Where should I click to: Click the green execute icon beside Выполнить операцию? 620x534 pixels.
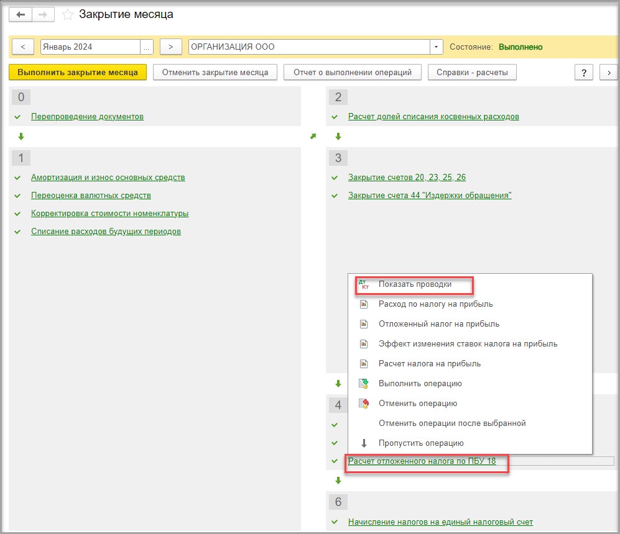coord(364,384)
